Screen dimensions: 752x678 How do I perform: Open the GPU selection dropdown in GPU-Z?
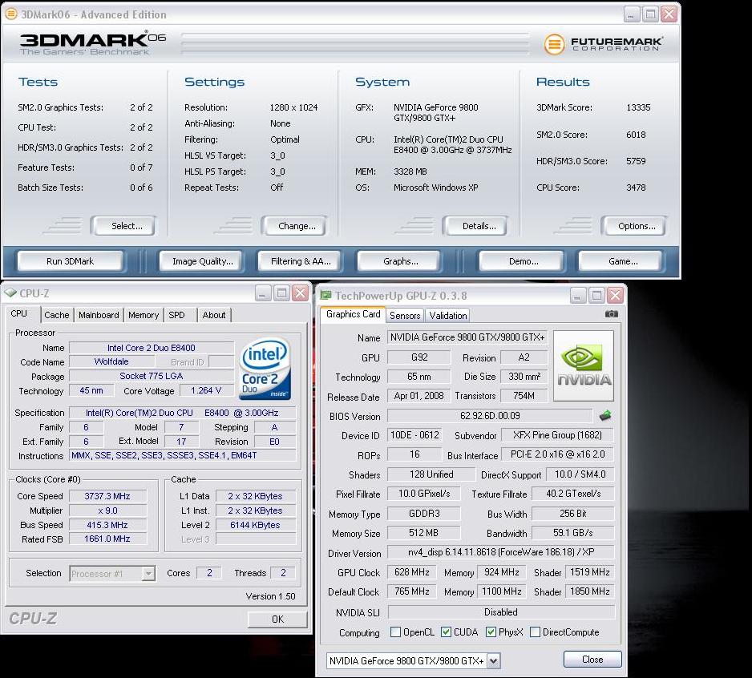click(x=494, y=661)
